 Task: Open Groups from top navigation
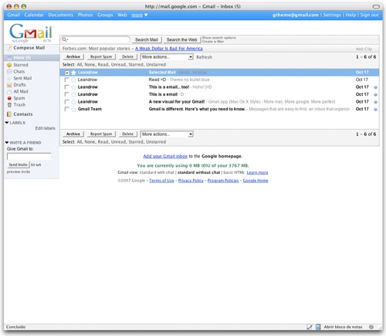point(105,15)
